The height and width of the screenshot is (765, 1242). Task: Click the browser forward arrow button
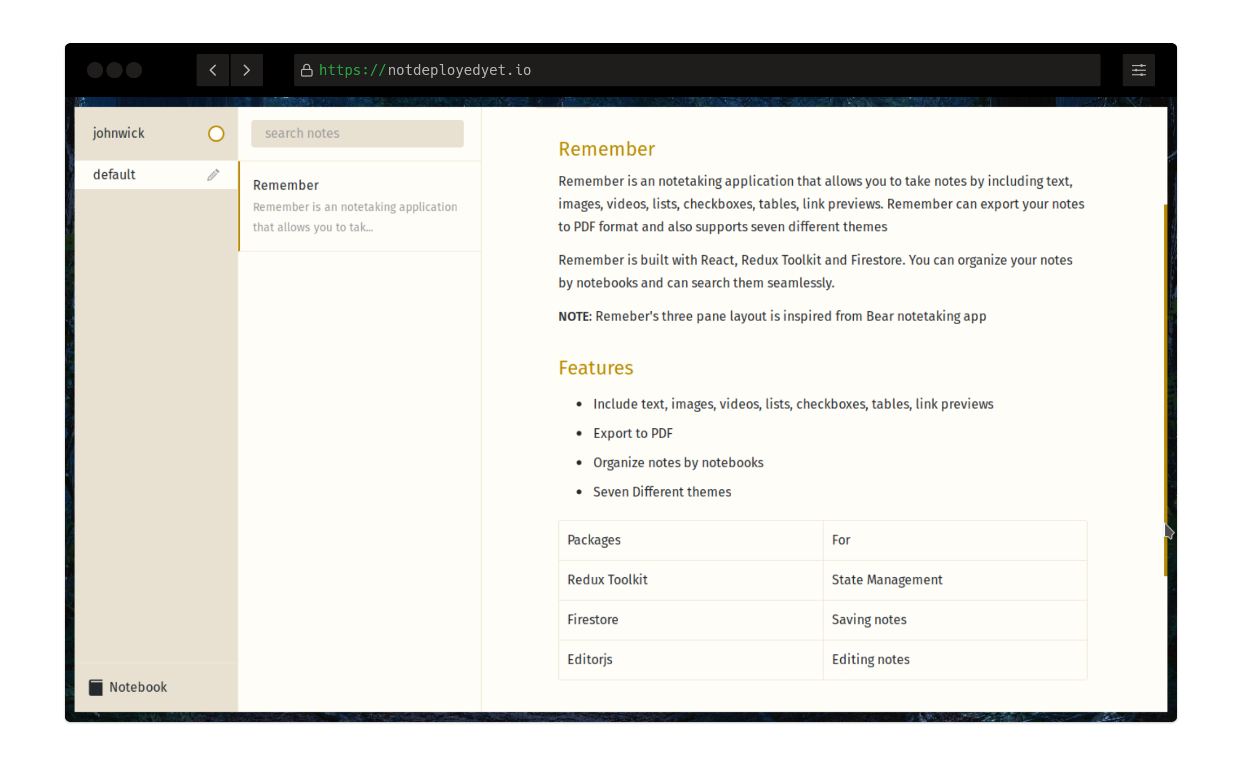[x=247, y=70]
